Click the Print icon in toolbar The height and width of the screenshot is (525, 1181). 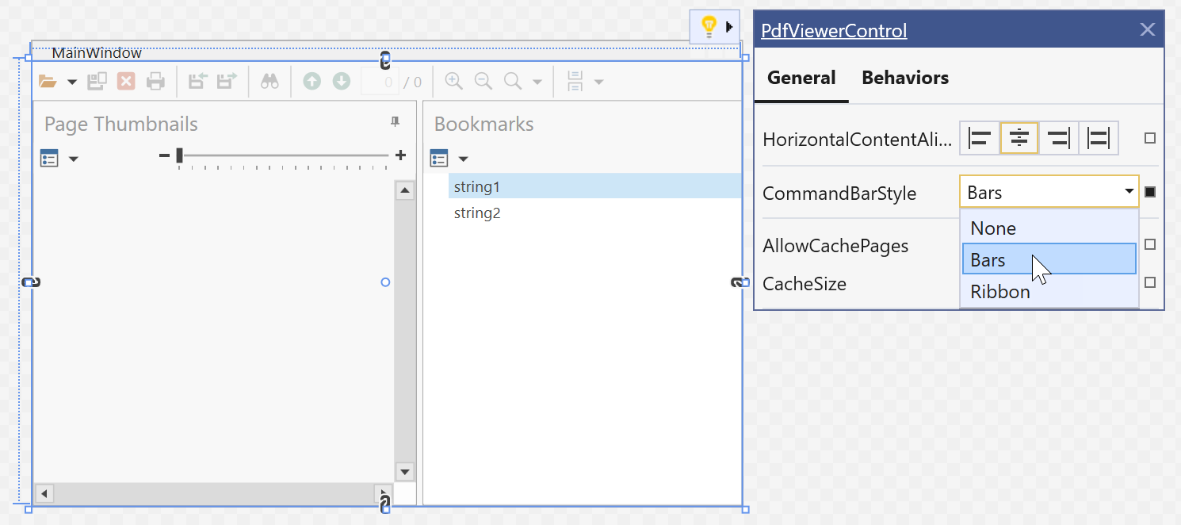[155, 81]
